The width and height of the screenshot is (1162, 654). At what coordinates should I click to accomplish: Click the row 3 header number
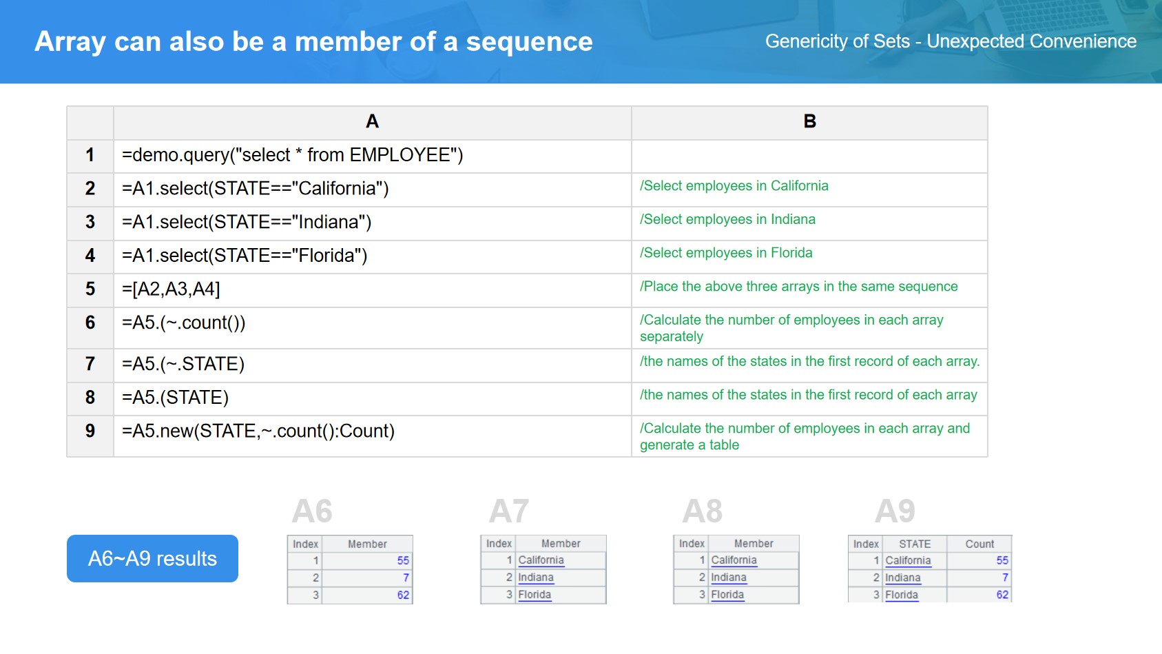coord(90,223)
